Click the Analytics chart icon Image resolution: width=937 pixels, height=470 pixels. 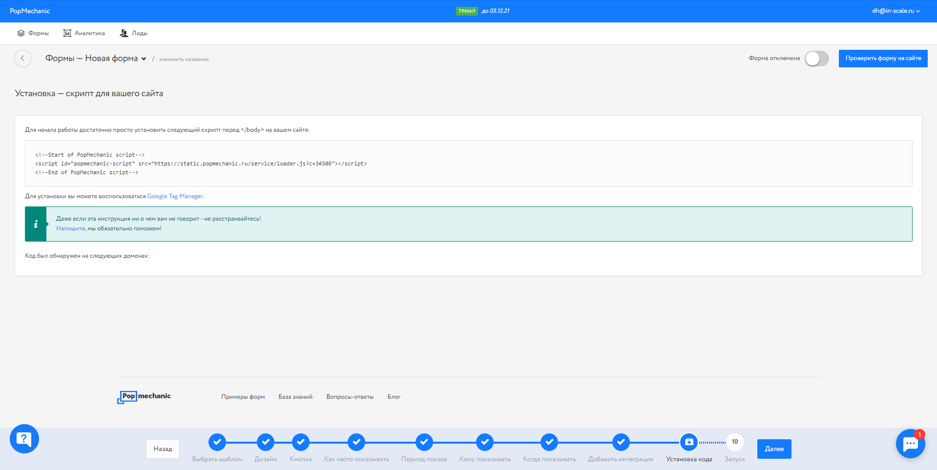pyautogui.click(x=67, y=33)
